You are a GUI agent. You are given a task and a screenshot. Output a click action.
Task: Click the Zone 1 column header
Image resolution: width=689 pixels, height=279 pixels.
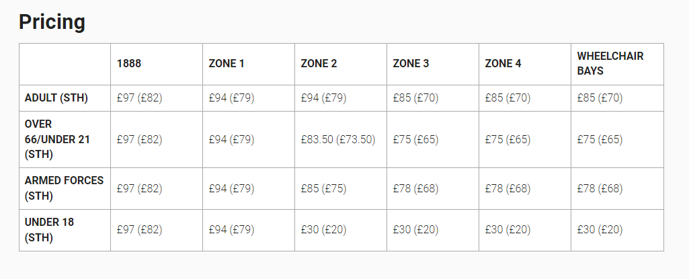pos(227,64)
